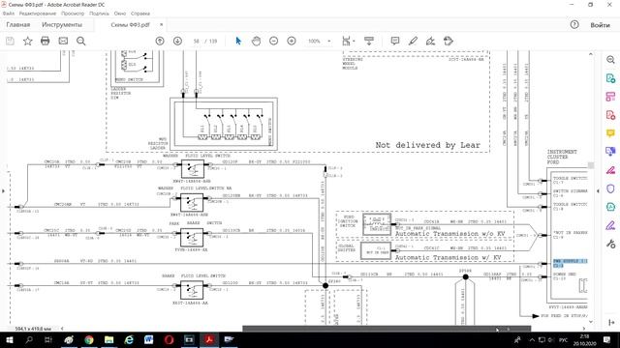The image size is (620, 348).
Task: Zoom out with the minus circle button
Action: (273, 41)
